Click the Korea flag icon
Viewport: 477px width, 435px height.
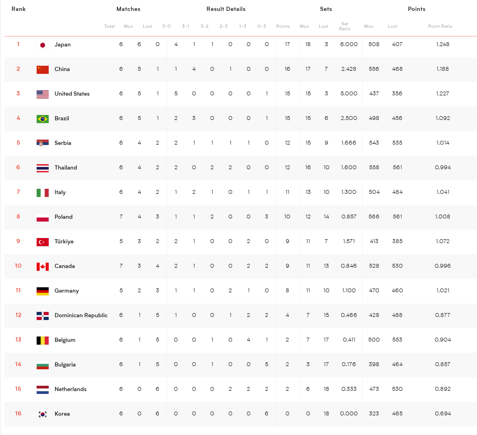click(43, 414)
